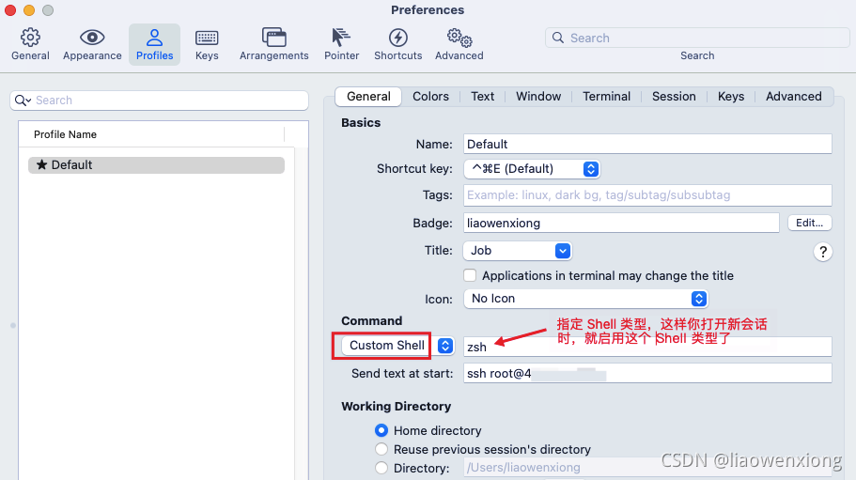Viewport: 856px width, 480px height.
Task: Click the preferences Search field
Action: [697, 38]
